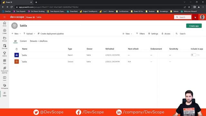Click the Sakila workspace avatar image
The height and width of the screenshot is (116, 206).
14,26
